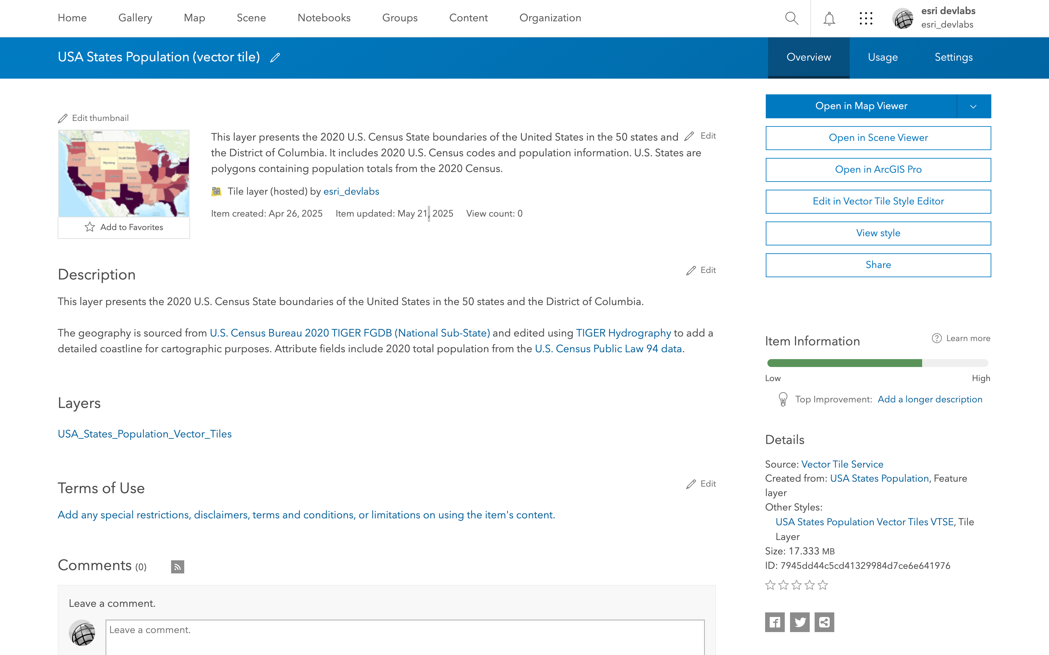Click the search magnifier icon
1049x655 pixels.
[x=791, y=18]
